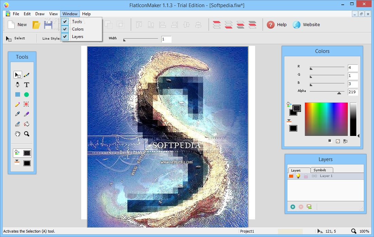The width and height of the screenshot is (374, 237).
Task: Open the Draw menu
Action: pos(40,14)
